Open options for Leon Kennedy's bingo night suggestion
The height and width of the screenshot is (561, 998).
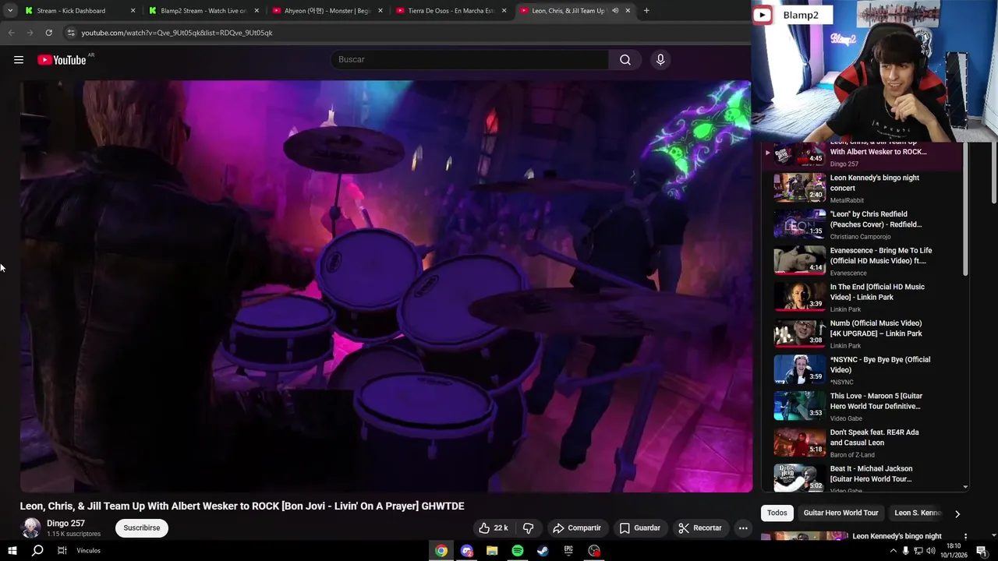tap(965, 537)
